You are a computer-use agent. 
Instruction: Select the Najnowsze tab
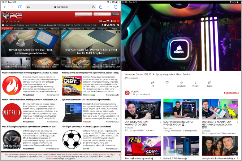click(7, 29)
